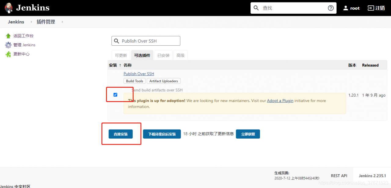The width and height of the screenshot is (391, 188).
Task: Click the 注销 logout icon
Action: point(370,8)
